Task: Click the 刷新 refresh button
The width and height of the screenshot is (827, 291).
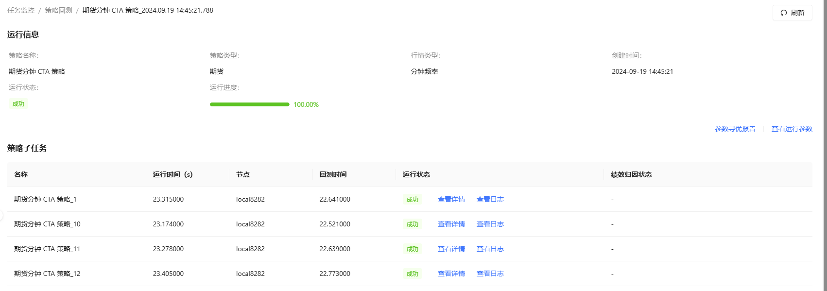Action: [x=792, y=13]
